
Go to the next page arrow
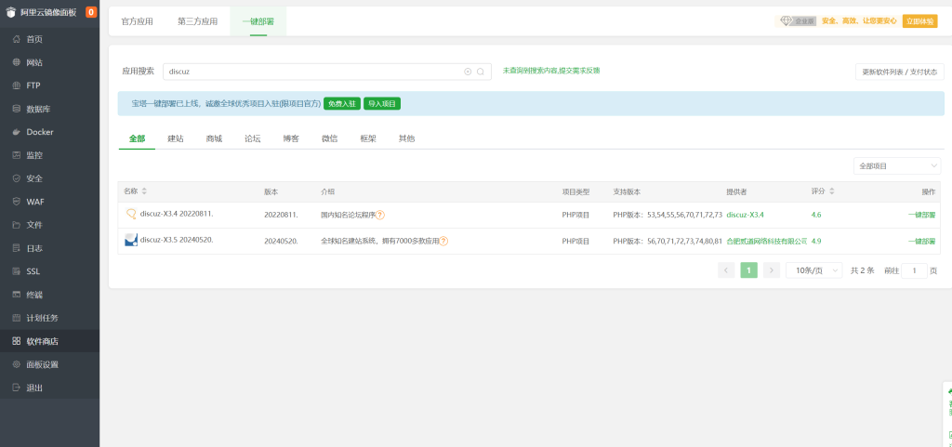coord(772,270)
